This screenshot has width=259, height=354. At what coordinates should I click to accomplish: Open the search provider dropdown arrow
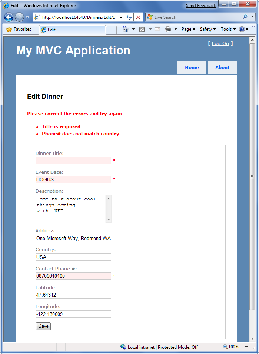(x=252, y=17)
